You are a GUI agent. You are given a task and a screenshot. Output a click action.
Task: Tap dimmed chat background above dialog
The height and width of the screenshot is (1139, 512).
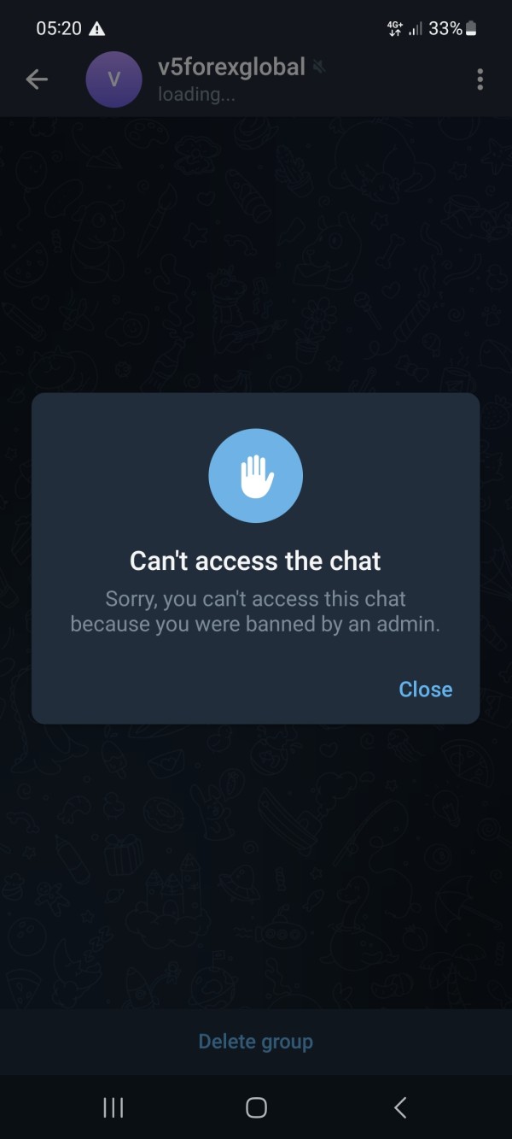coord(256,256)
